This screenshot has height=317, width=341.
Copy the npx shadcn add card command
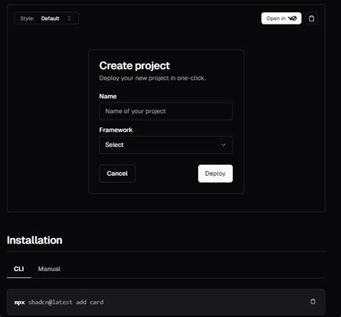(x=313, y=301)
